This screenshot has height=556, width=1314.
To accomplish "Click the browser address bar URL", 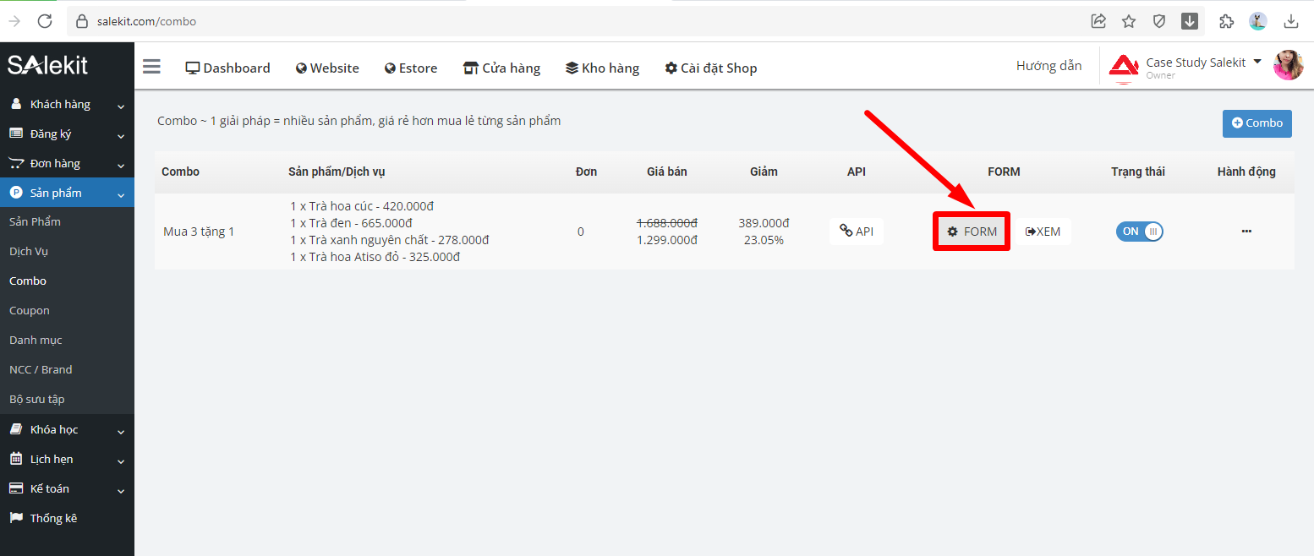I will (146, 21).
